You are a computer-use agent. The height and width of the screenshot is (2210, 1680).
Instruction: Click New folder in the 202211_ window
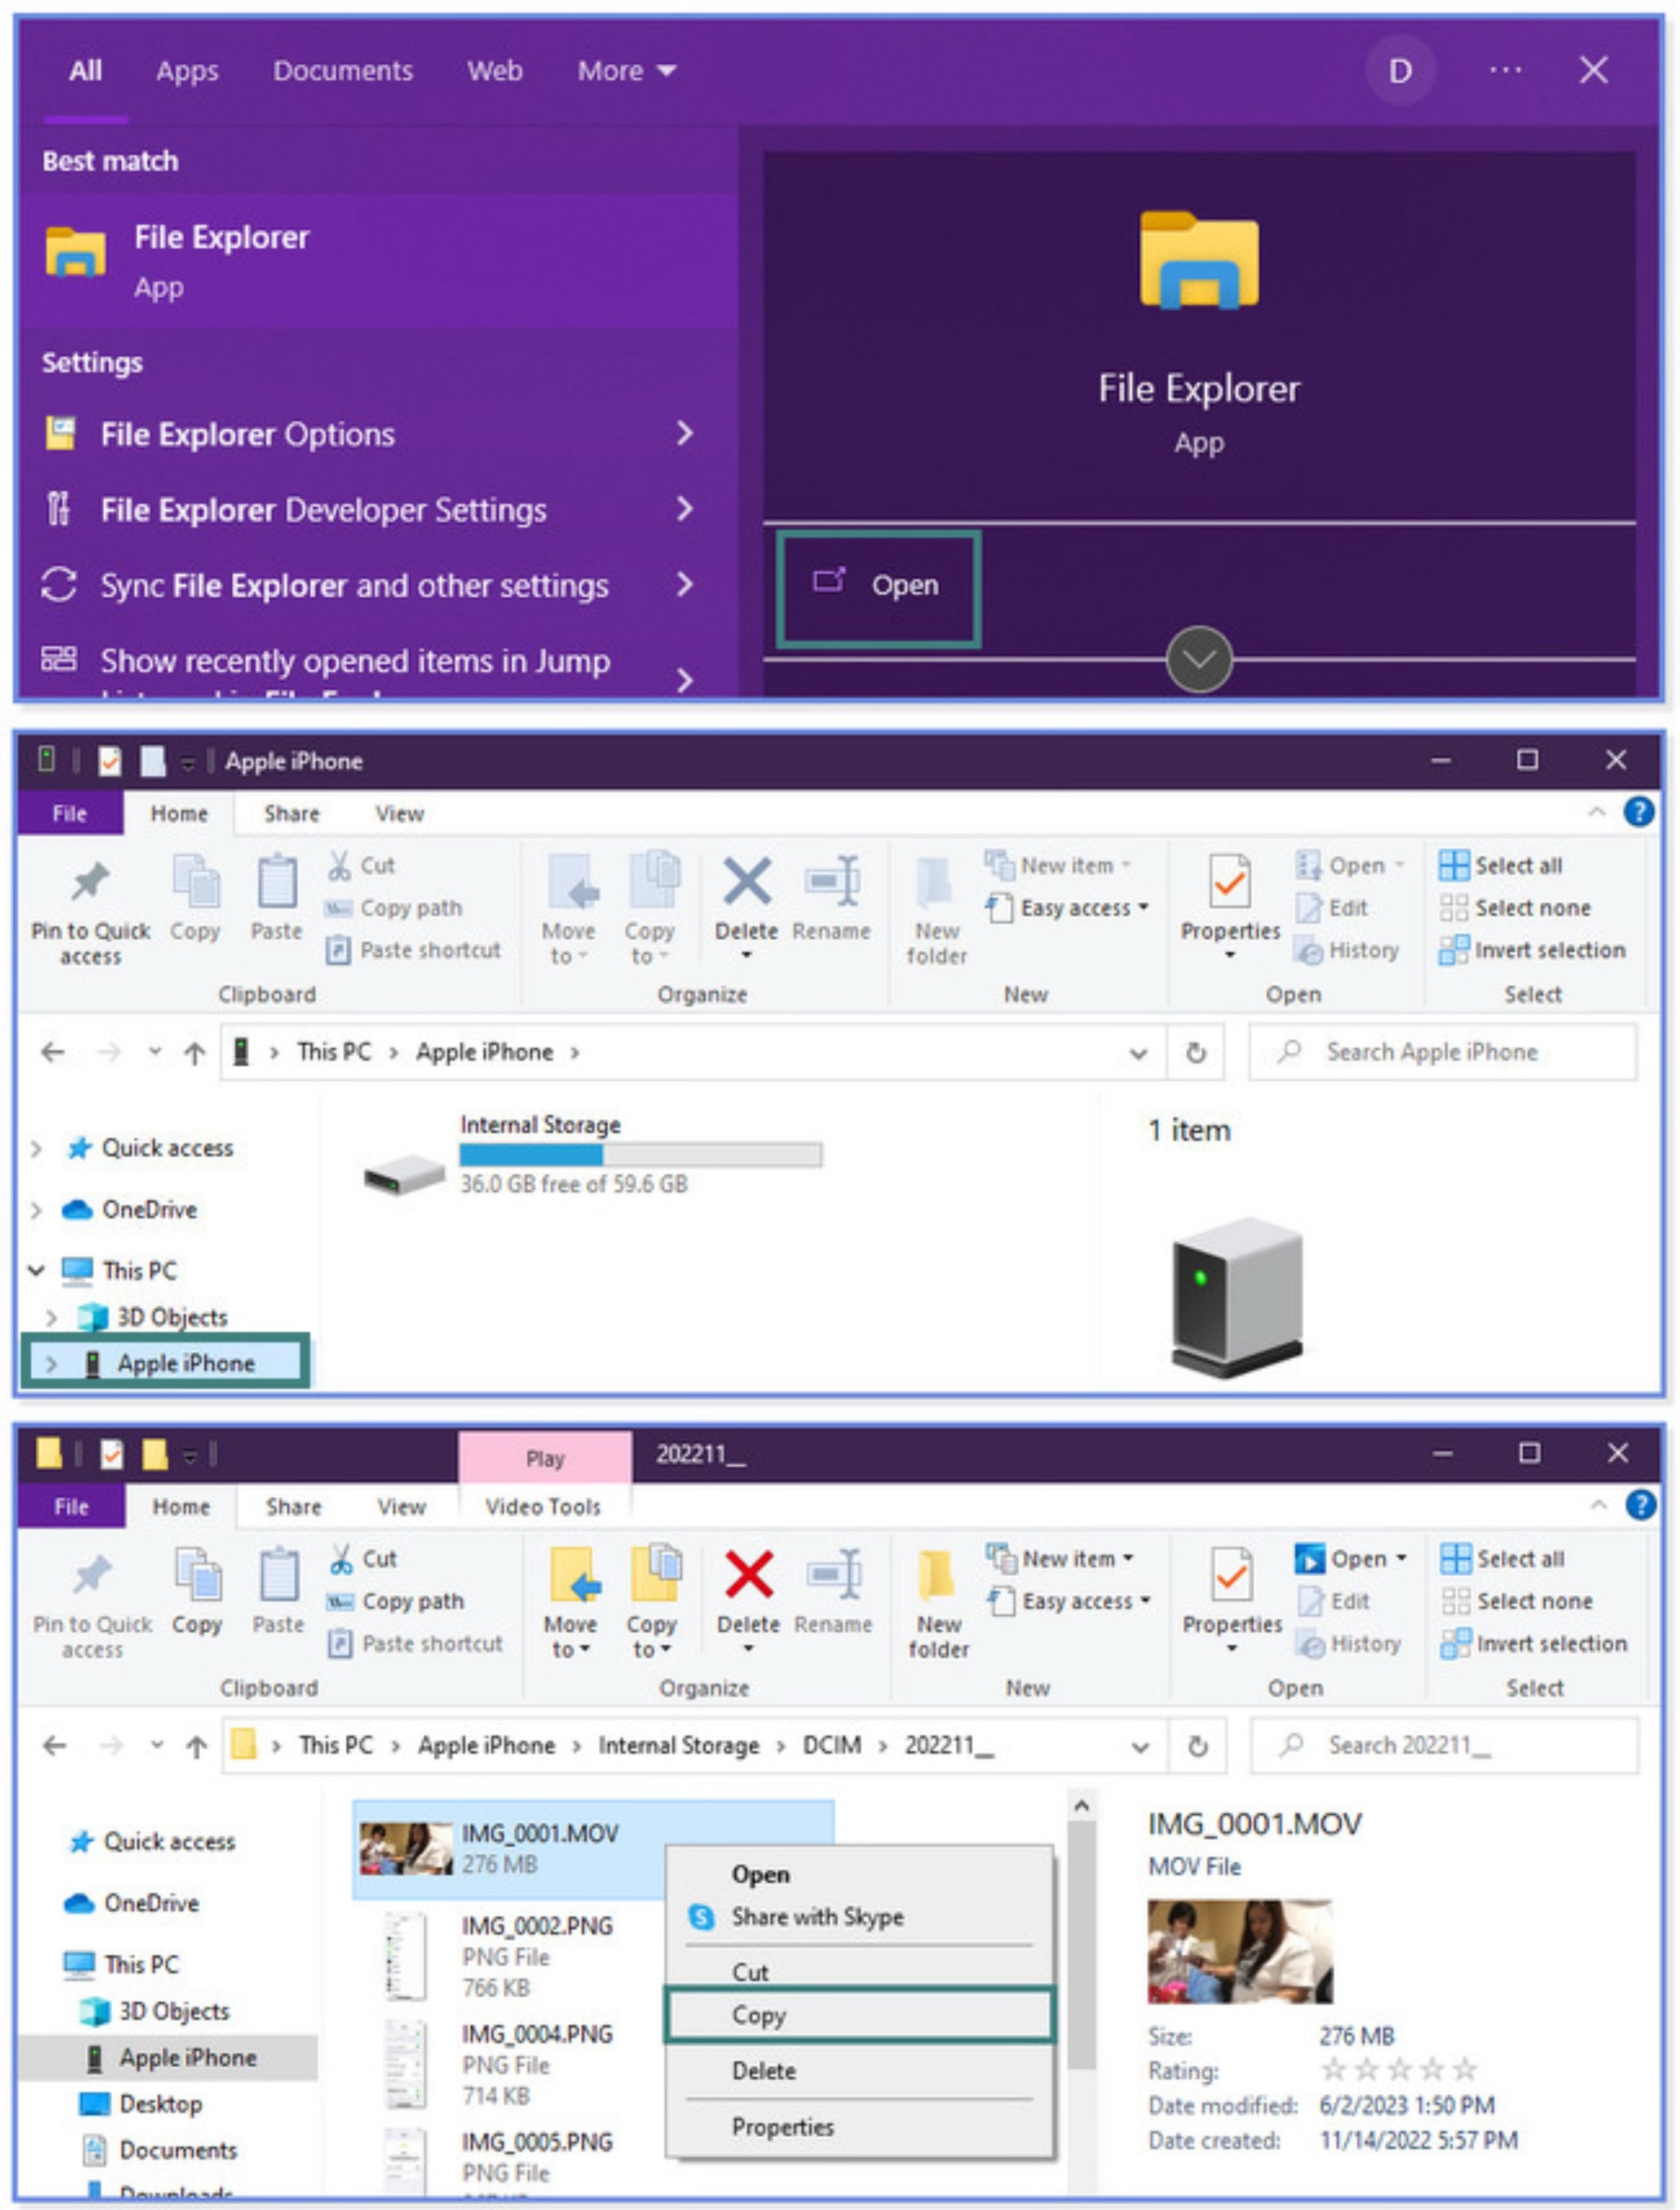[x=938, y=1605]
